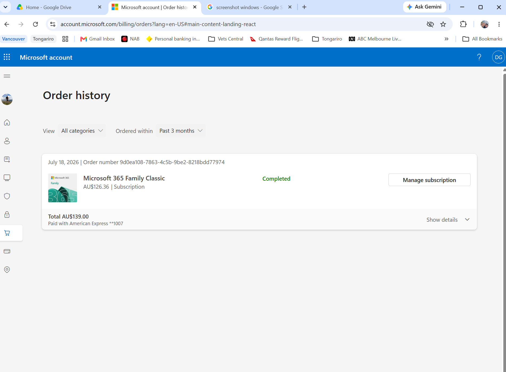Select the Vancouver tab group
The width and height of the screenshot is (506, 372).
coord(13,39)
